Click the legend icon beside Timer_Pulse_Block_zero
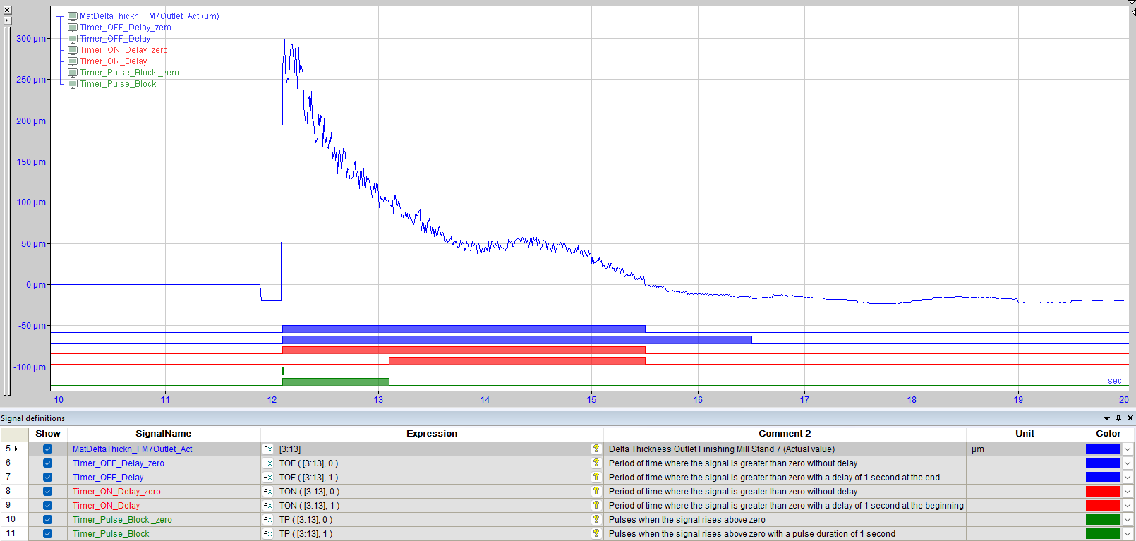1136x541 pixels. point(73,73)
